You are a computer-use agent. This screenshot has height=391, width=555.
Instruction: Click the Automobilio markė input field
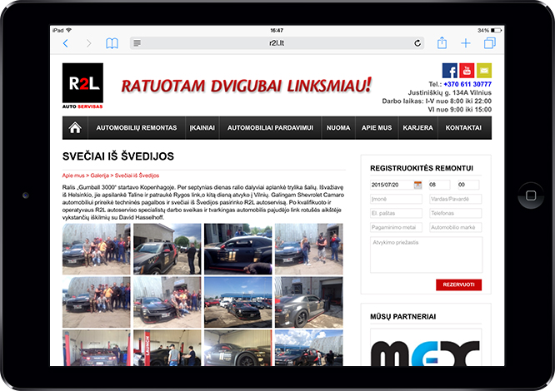pyautogui.click(x=456, y=227)
